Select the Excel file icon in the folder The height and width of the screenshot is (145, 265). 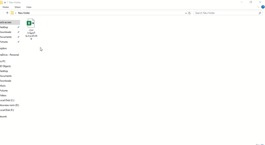[x=31, y=23]
